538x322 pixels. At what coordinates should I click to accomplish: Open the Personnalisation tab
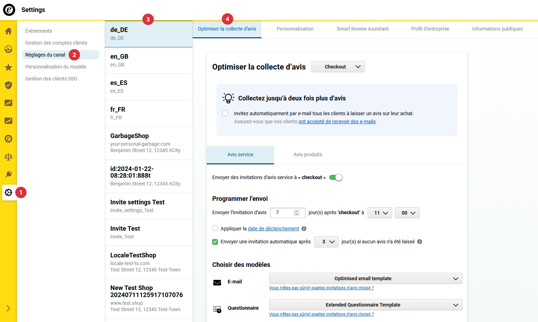pyautogui.click(x=295, y=29)
